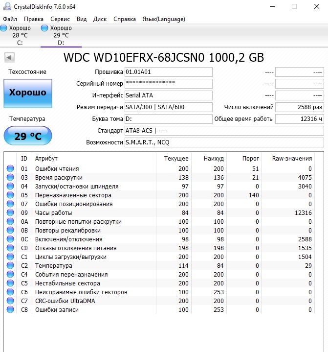The width and height of the screenshot is (328, 352).
Task: Open the Вид menu
Action: 82,19
